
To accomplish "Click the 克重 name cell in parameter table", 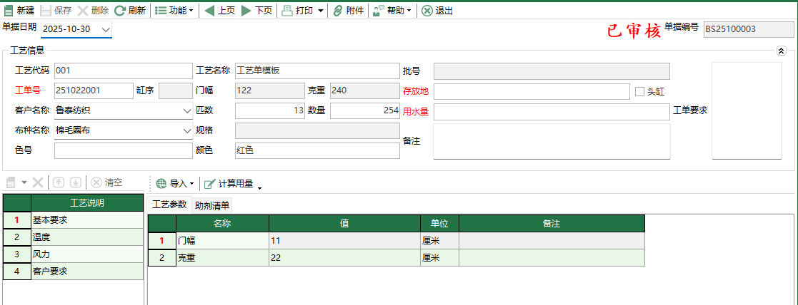I will pos(222,258).
